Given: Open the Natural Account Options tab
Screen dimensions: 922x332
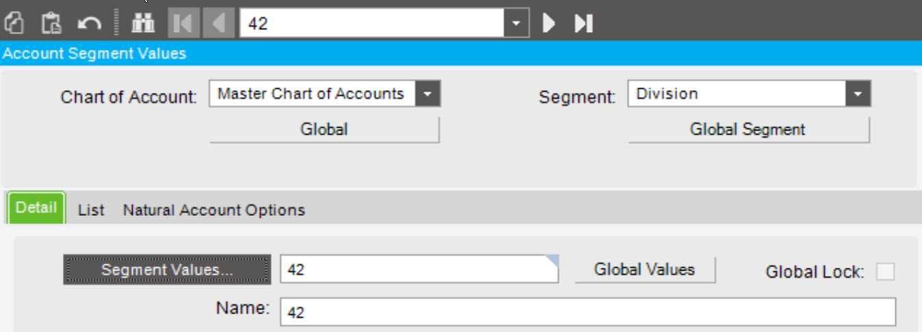Looking at the screenshot, I should pyautogui.click(x=214, y=210).
